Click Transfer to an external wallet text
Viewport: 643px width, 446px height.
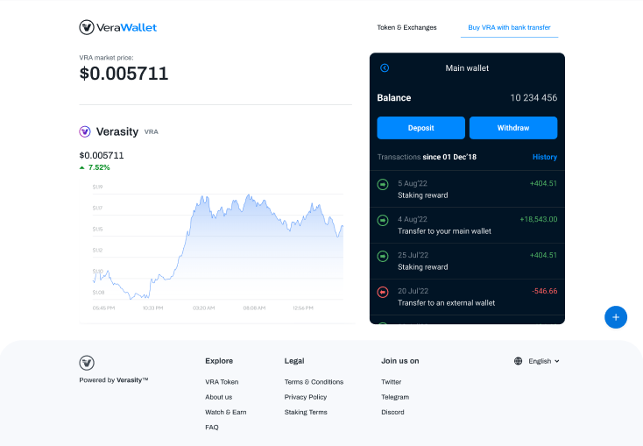(446, 303)
